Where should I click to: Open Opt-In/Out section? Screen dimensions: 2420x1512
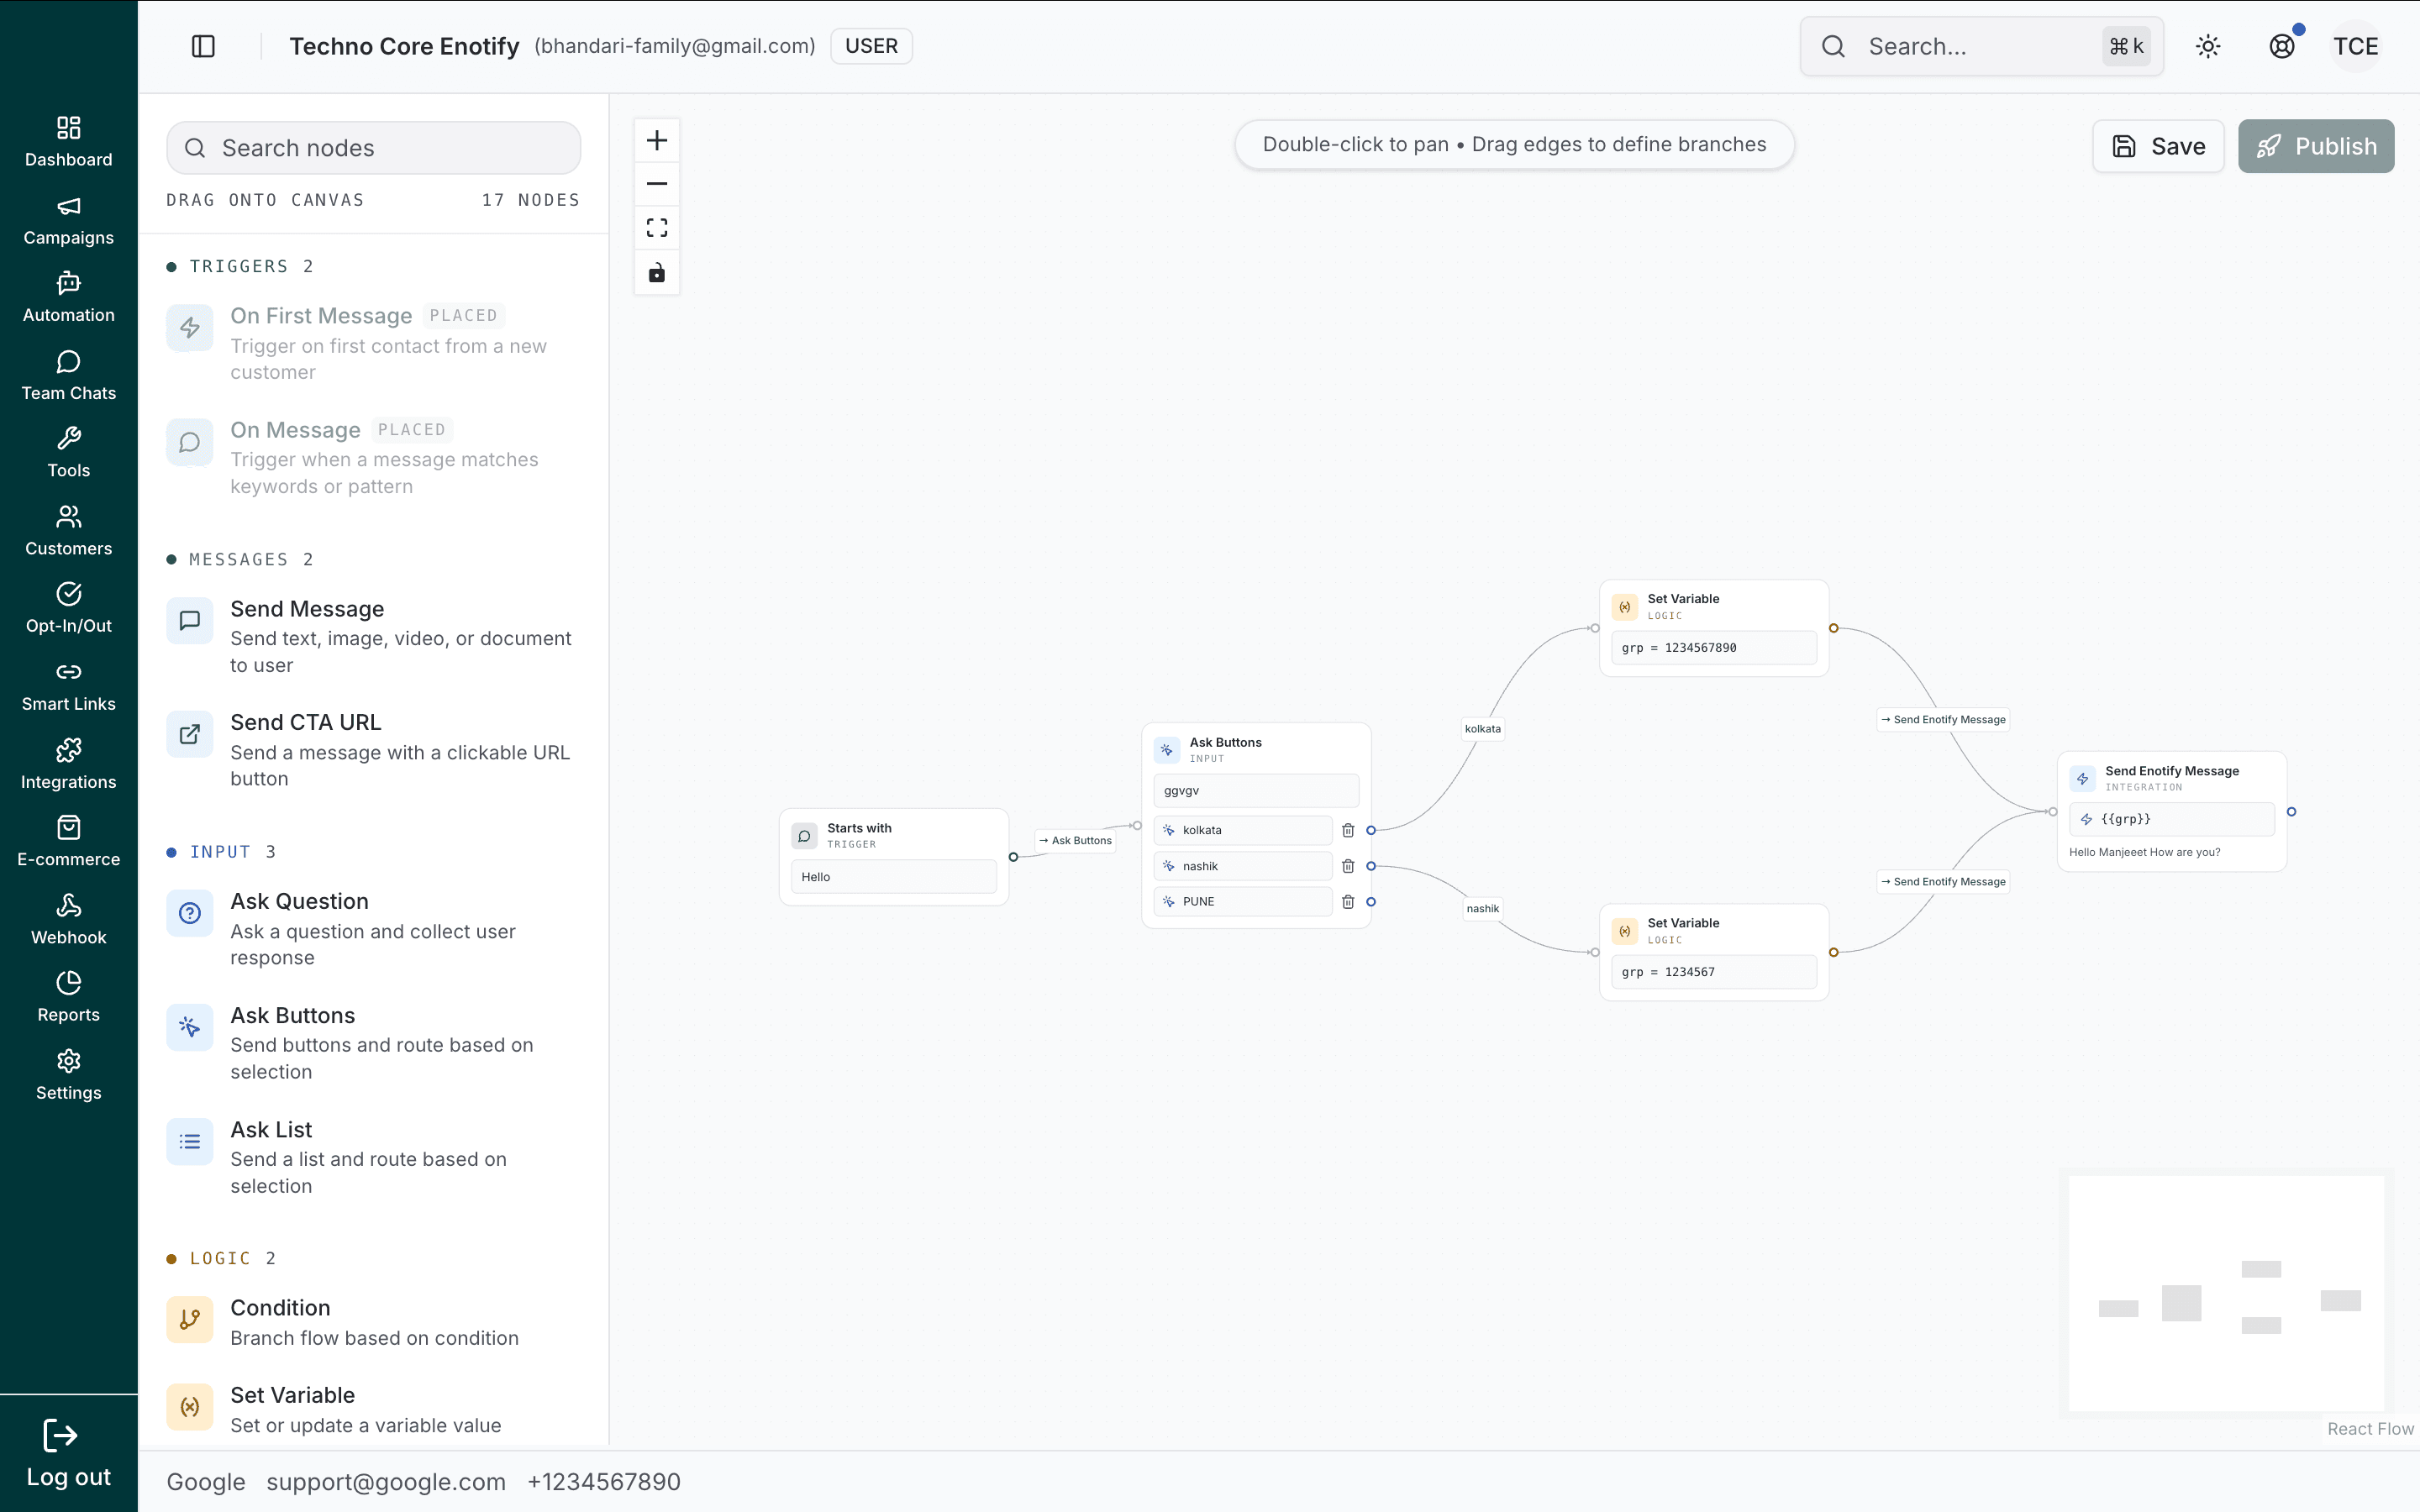[69, 608]
